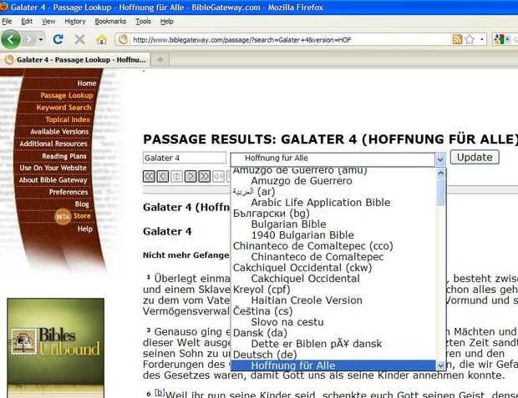Bookmark page with star icon
Viewport: 518px width, 398px height.
pyautogui.click(x=470, y=39)
